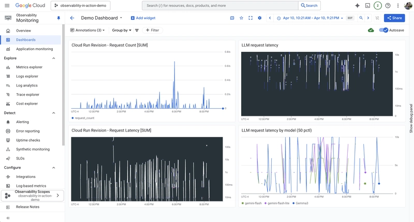The image size is (414, 222).
Task: Activate the Cloud Shell terminal icon
Action: (x=367, y=5)
